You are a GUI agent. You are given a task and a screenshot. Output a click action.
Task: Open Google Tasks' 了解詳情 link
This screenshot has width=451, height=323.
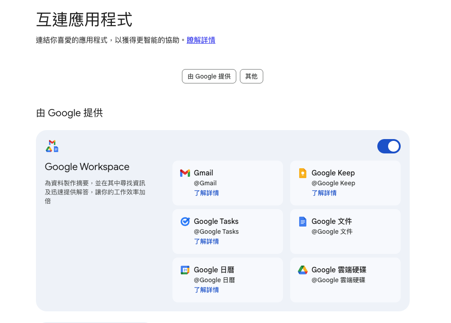207,241
